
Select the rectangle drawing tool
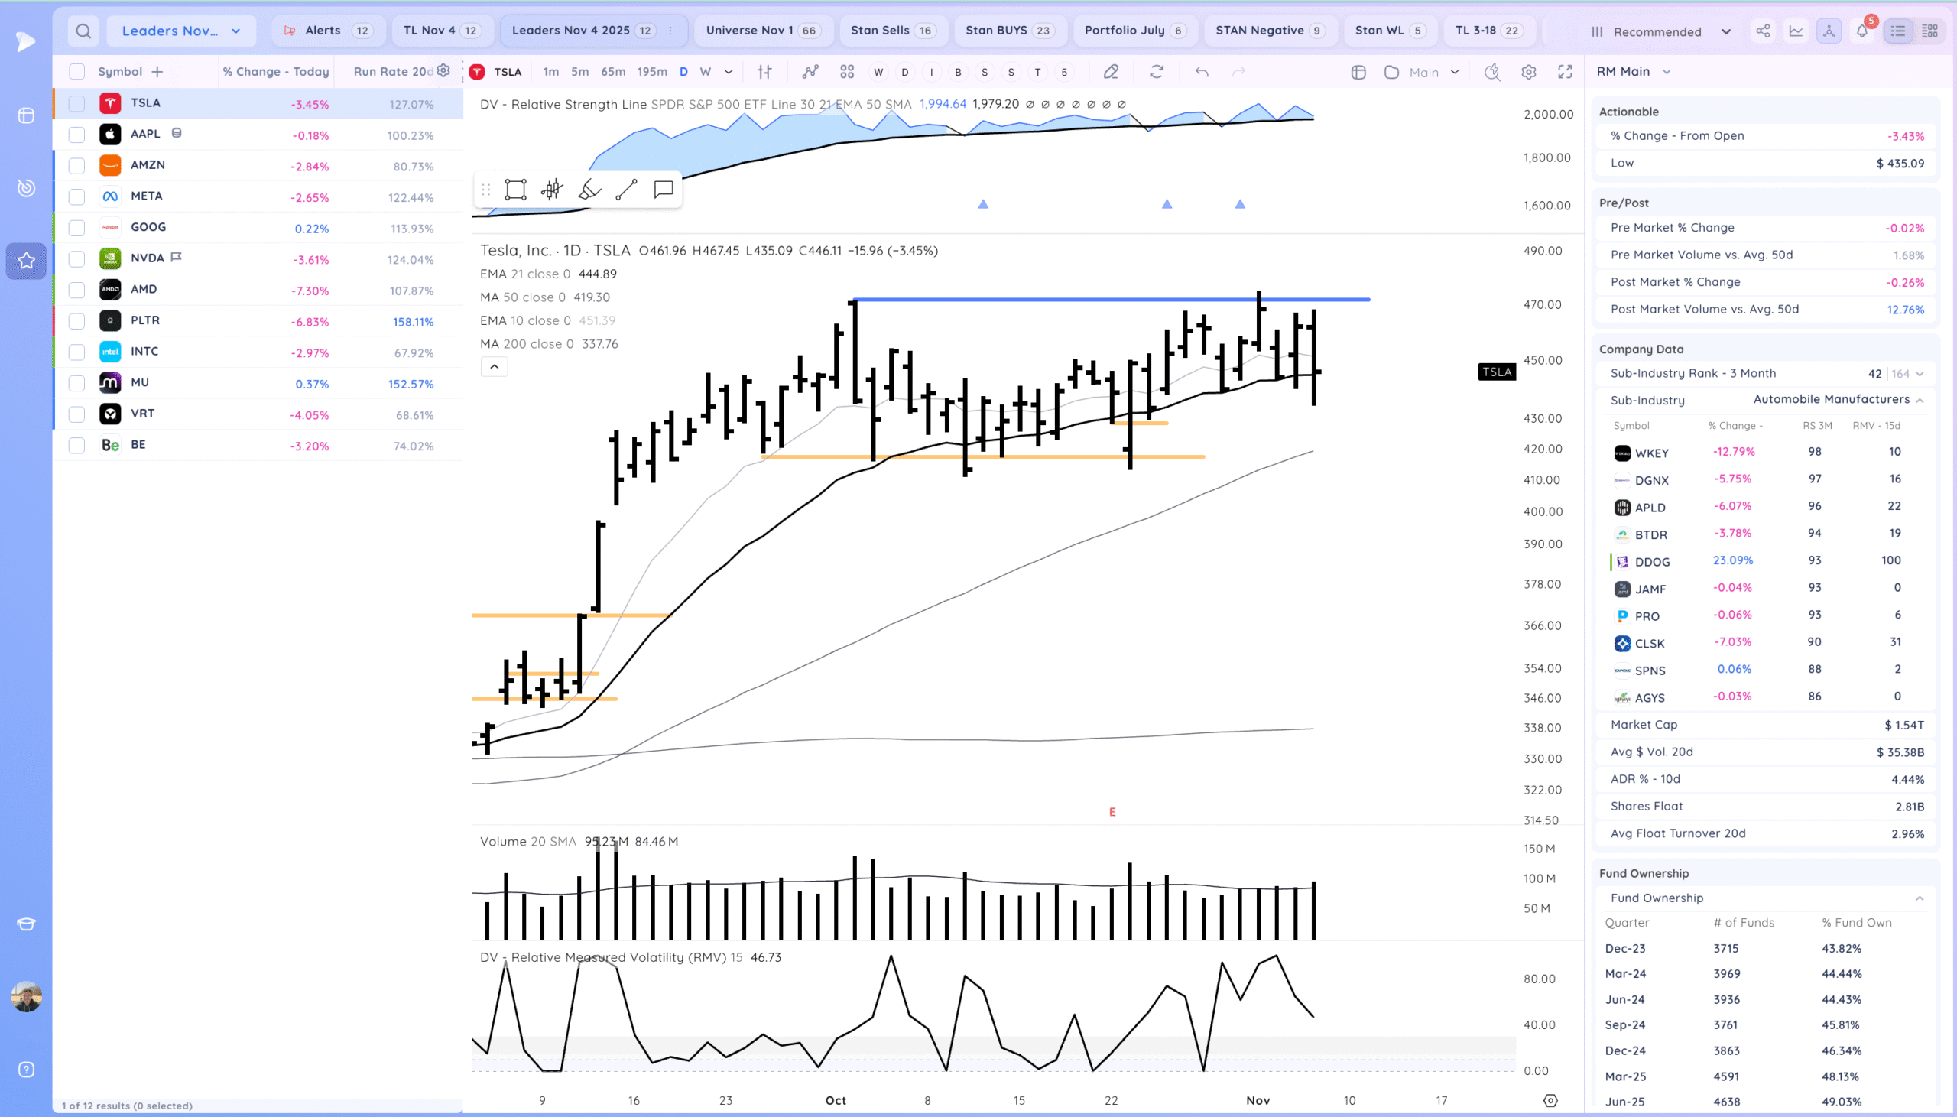pos(515,190)
